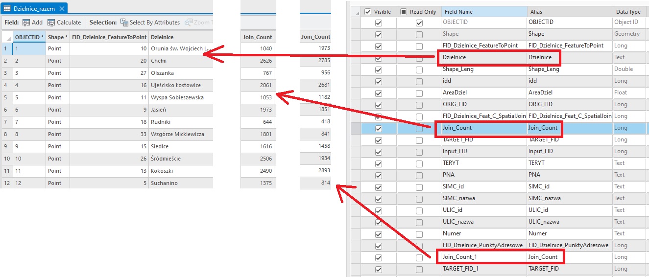Open the Calculate field tool

(x=51, y=23)
